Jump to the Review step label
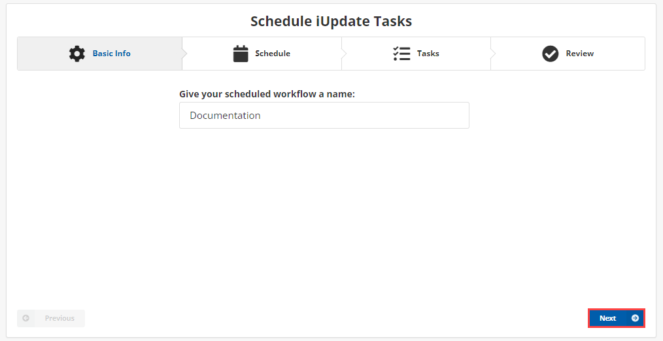The width and height of the screenshot is (663, 341). tap(580, 54)
